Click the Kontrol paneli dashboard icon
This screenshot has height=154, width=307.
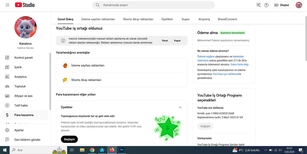point(7,57)
